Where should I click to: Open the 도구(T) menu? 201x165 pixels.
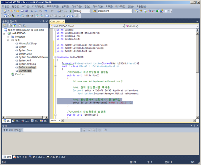click(109, 6)
